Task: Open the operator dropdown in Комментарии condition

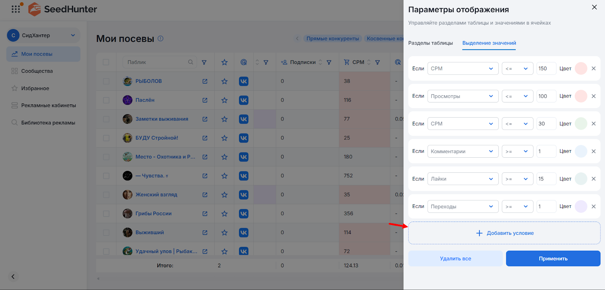Action: pos(517,151)
